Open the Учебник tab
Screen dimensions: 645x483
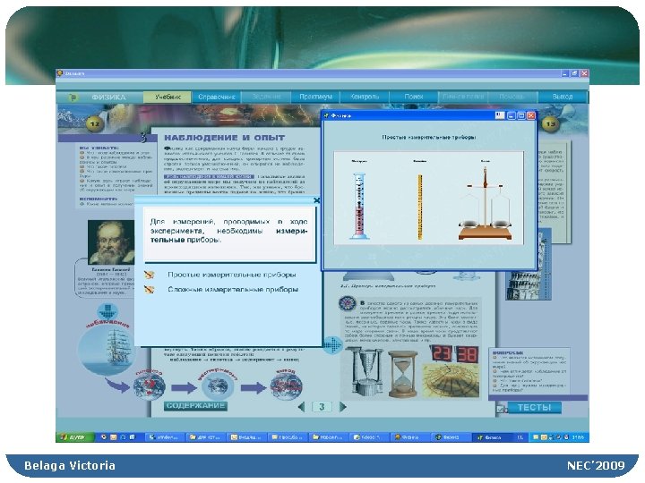click(168, 97)
